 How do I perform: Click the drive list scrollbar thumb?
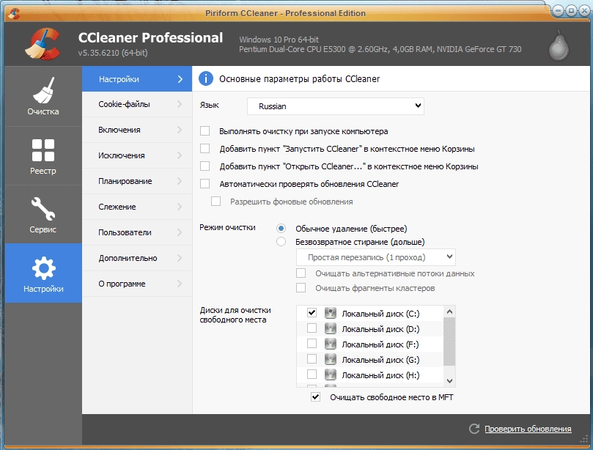point(449,342)
